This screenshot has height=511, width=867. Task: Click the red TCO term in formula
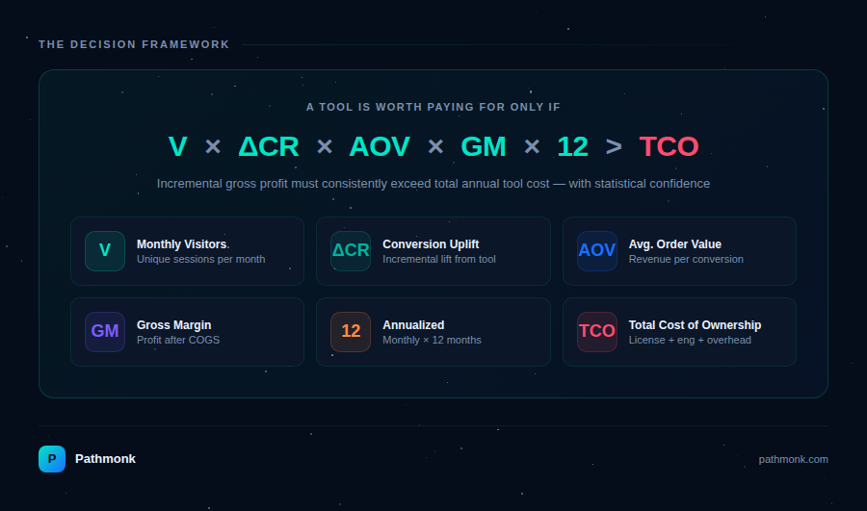(x=669, y=147)
